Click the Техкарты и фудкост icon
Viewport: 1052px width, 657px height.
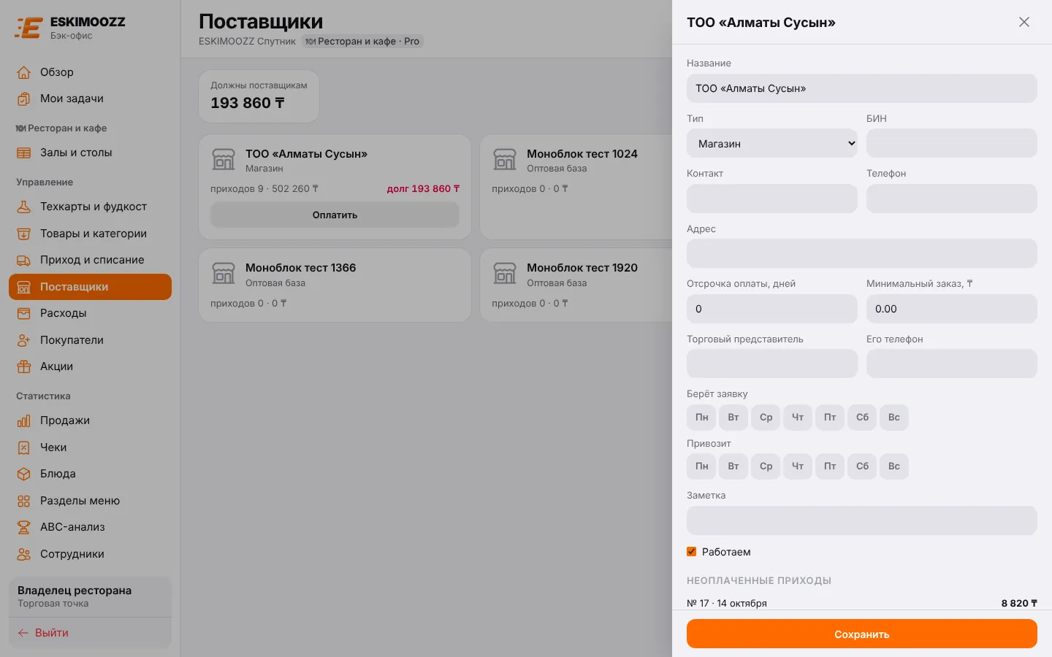24,207
